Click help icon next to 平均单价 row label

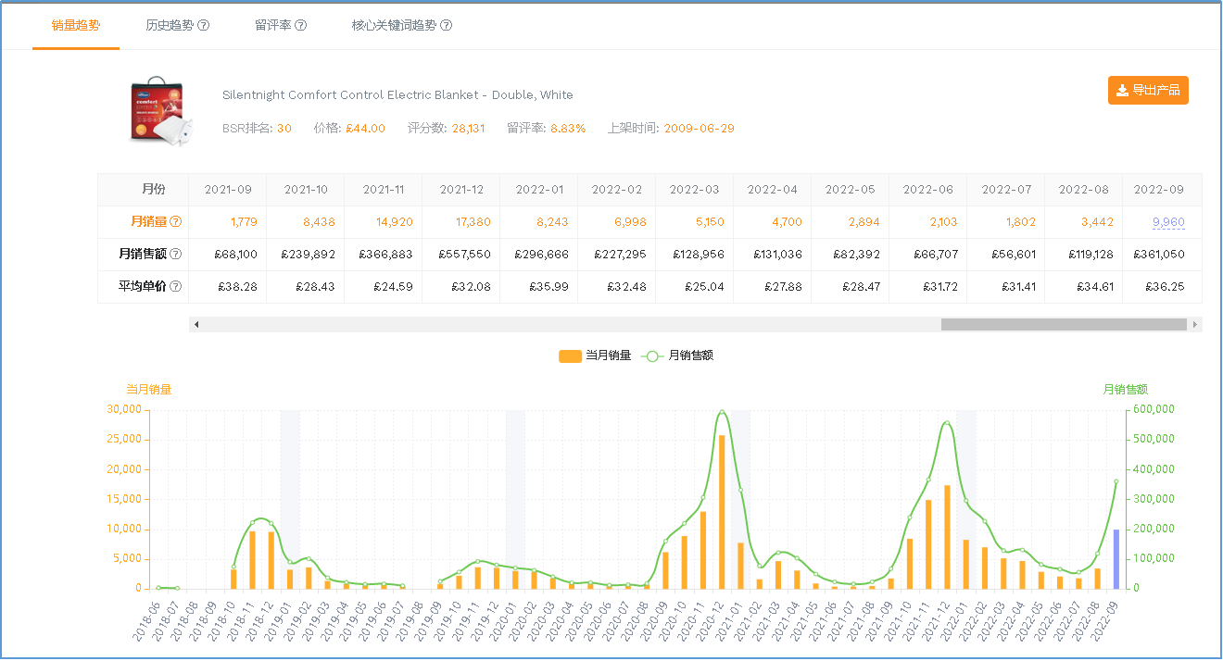coord(175,287)
